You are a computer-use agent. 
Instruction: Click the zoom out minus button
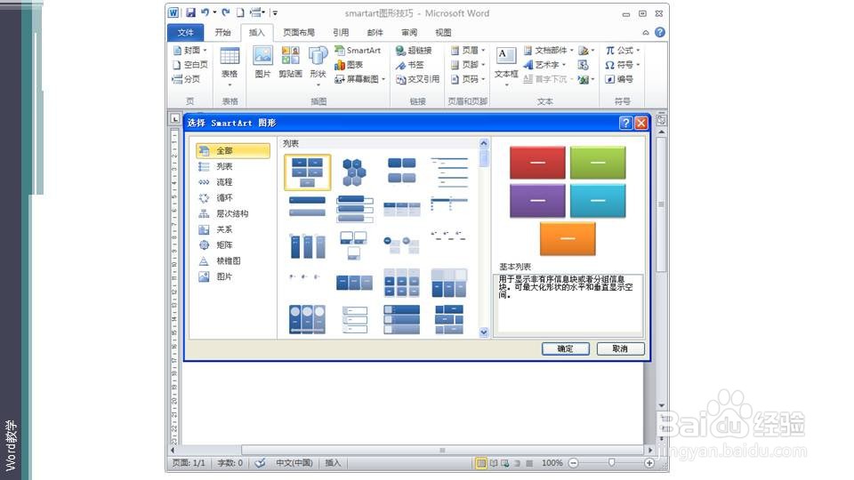[574, 463]
